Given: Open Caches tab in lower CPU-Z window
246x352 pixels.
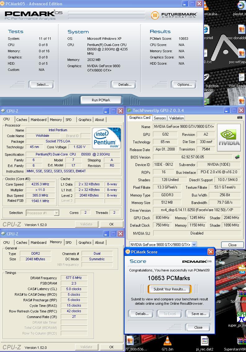Looking at the screenshot, I should pyautogui.click(x=22, y=243).
